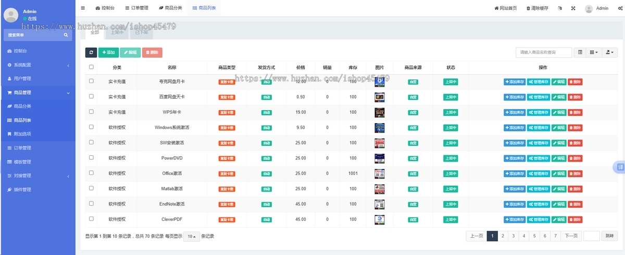Select the 上架中 filter tab
625x255 pixels.
[117, 32]
